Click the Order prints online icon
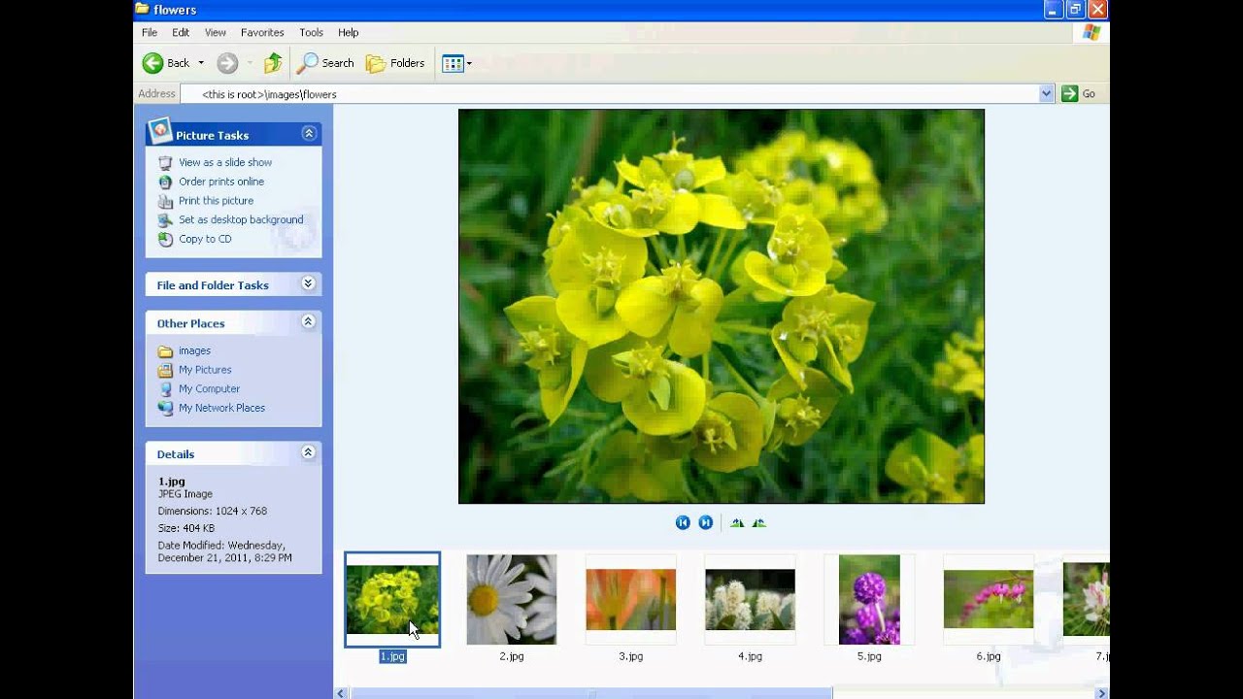 (x=165, y=182)
